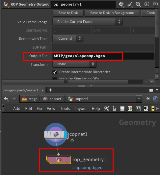
Task: Open the Render with Take dropdown
Action: 68,38
